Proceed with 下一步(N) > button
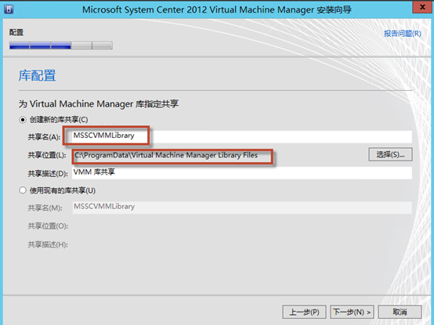This screenshot has width=434, height=325. [x=352, y=312]
